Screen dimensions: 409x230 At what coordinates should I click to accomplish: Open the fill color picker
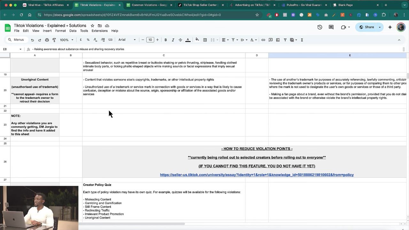(x=197, y=40)
